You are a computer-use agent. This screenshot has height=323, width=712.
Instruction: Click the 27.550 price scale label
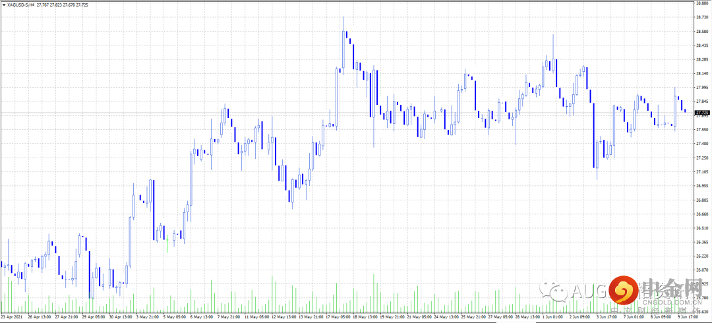coord(701,130)
